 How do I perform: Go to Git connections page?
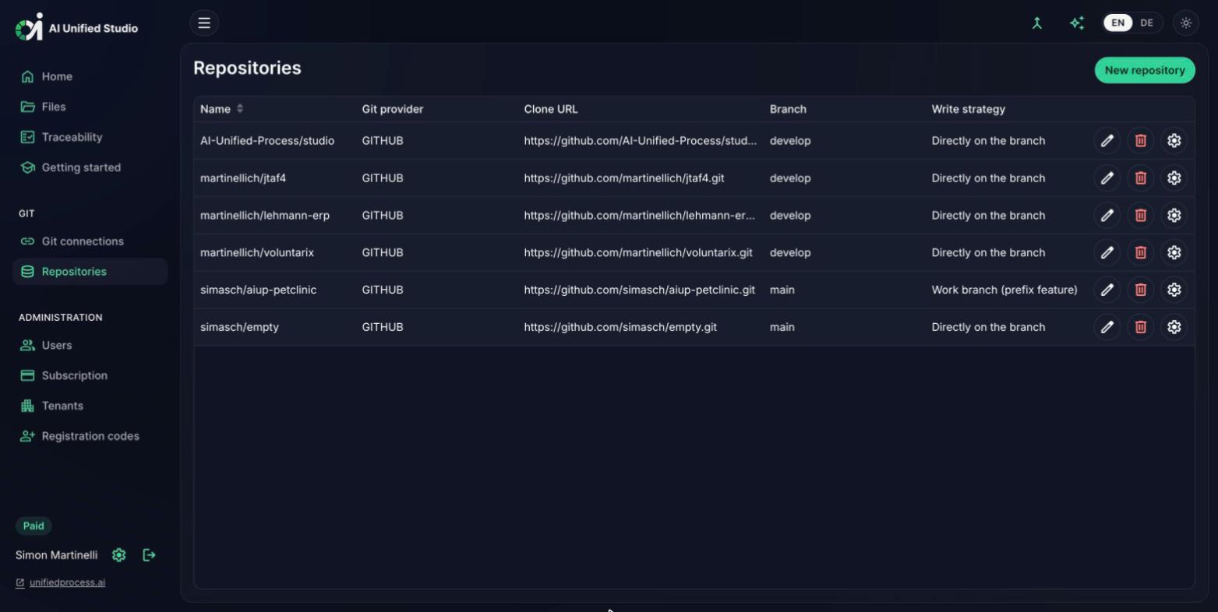pyautogui.click(x=90, y=241)
